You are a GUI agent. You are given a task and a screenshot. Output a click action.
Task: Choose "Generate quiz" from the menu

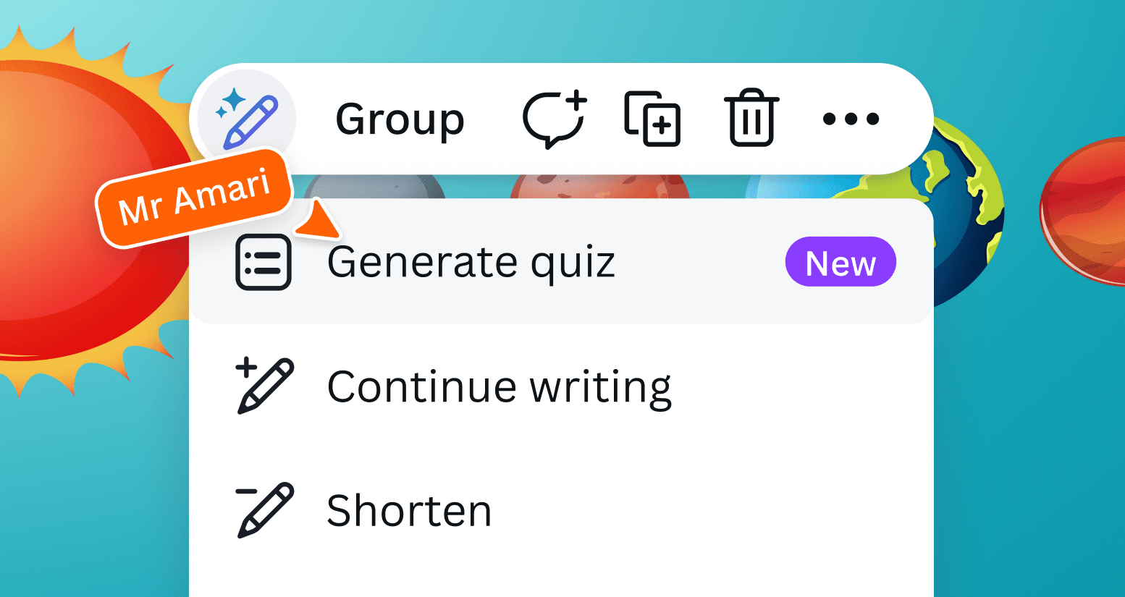click(472, 262)
